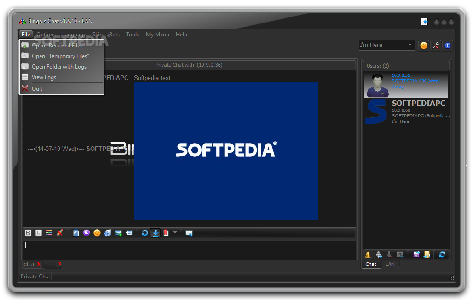Click the purple floppy disk send file icon
Viewport: 473px width, 300px height.
click(416, 254)
